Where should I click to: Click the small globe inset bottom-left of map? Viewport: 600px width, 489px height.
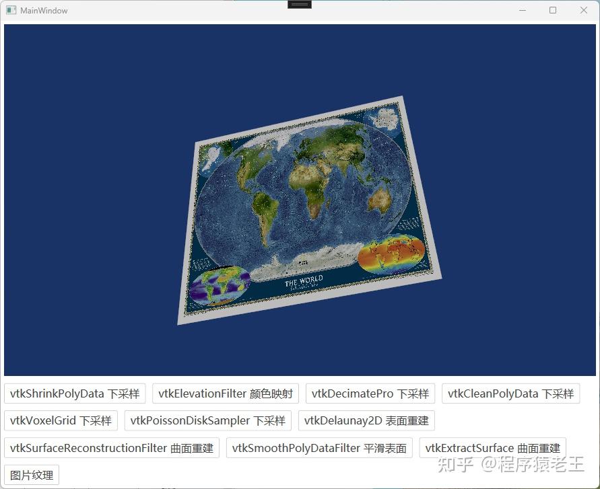coord(221,286)
